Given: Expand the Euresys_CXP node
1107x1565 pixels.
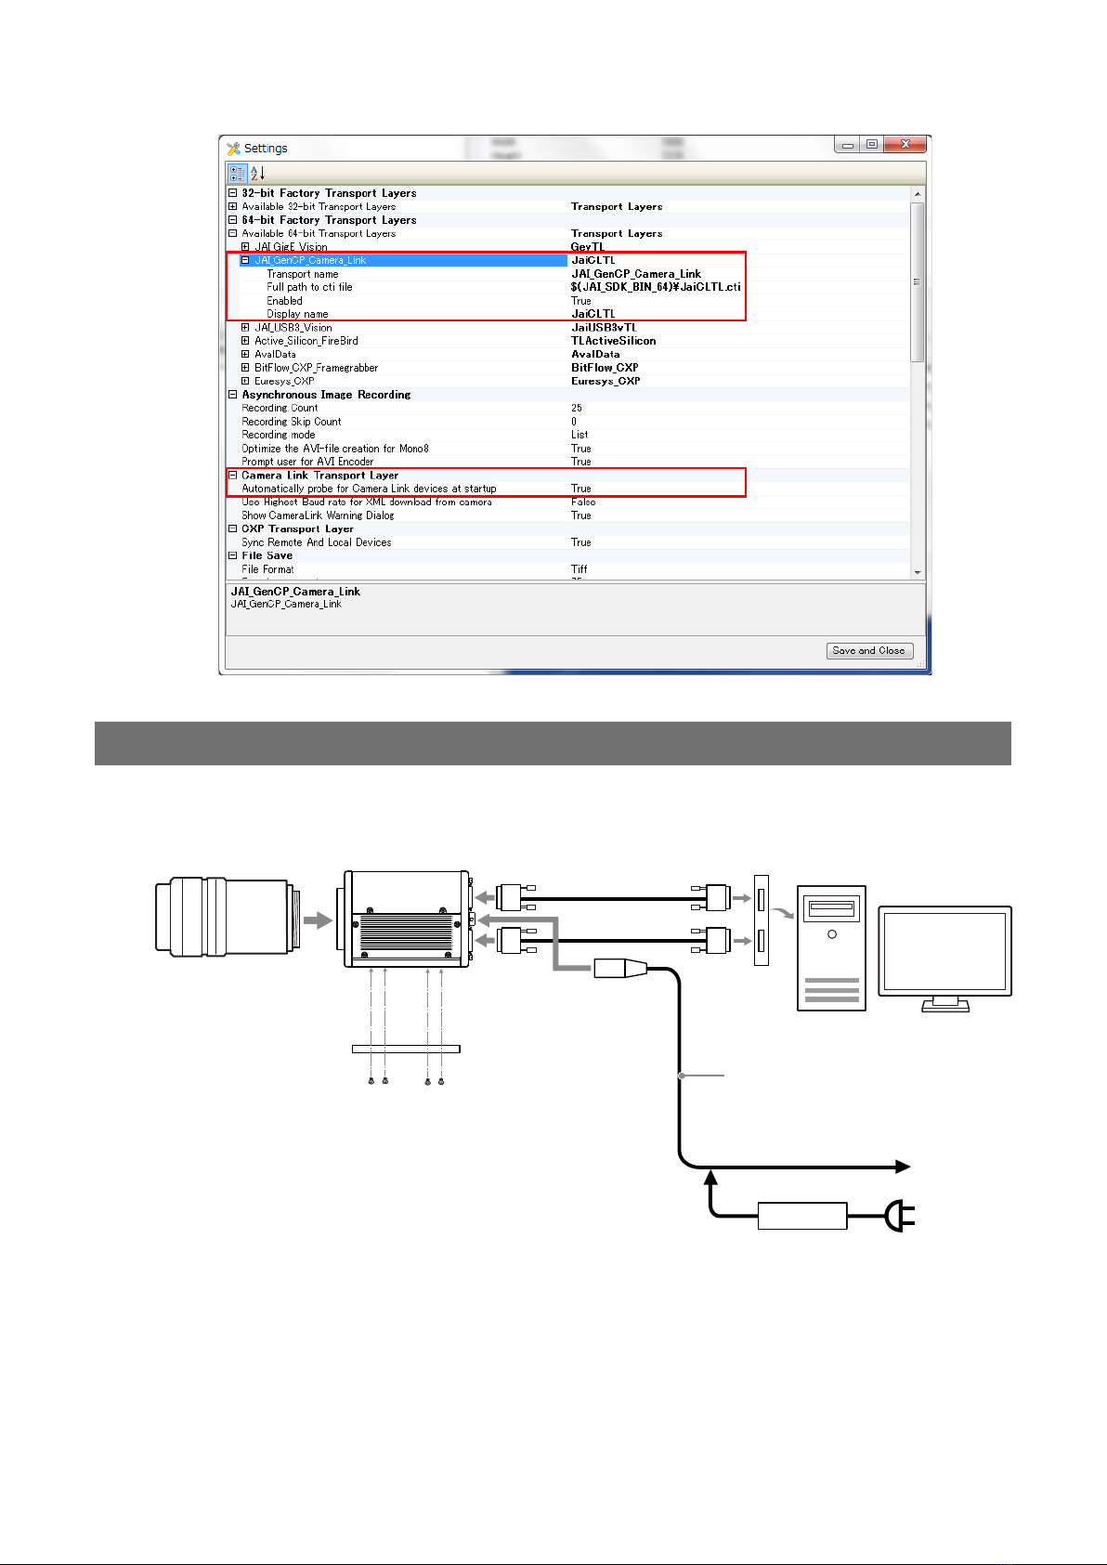Looking at the screenshot, I should [x=245, y=381].
